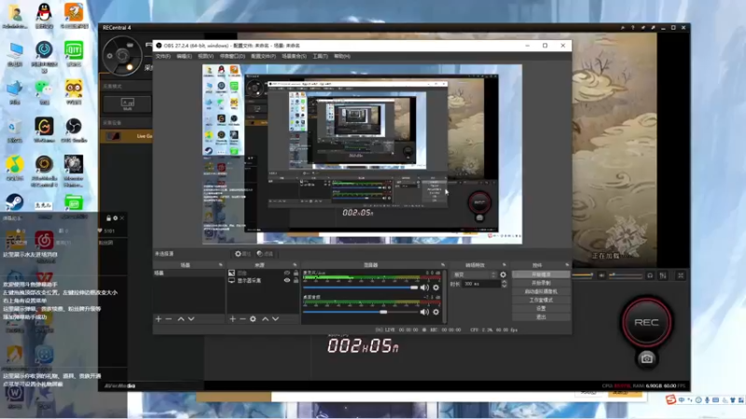
Task: Add a new scene with the plus icon
Action: click(159, 318)
